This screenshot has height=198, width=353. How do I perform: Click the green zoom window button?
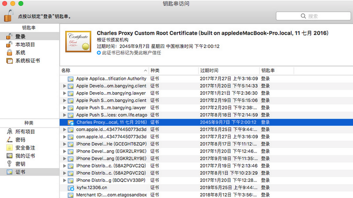pyautogui.click(x=21, y=3)
